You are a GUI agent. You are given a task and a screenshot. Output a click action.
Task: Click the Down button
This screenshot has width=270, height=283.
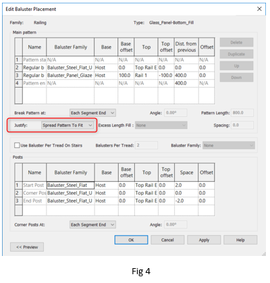[x=236, y=78]
